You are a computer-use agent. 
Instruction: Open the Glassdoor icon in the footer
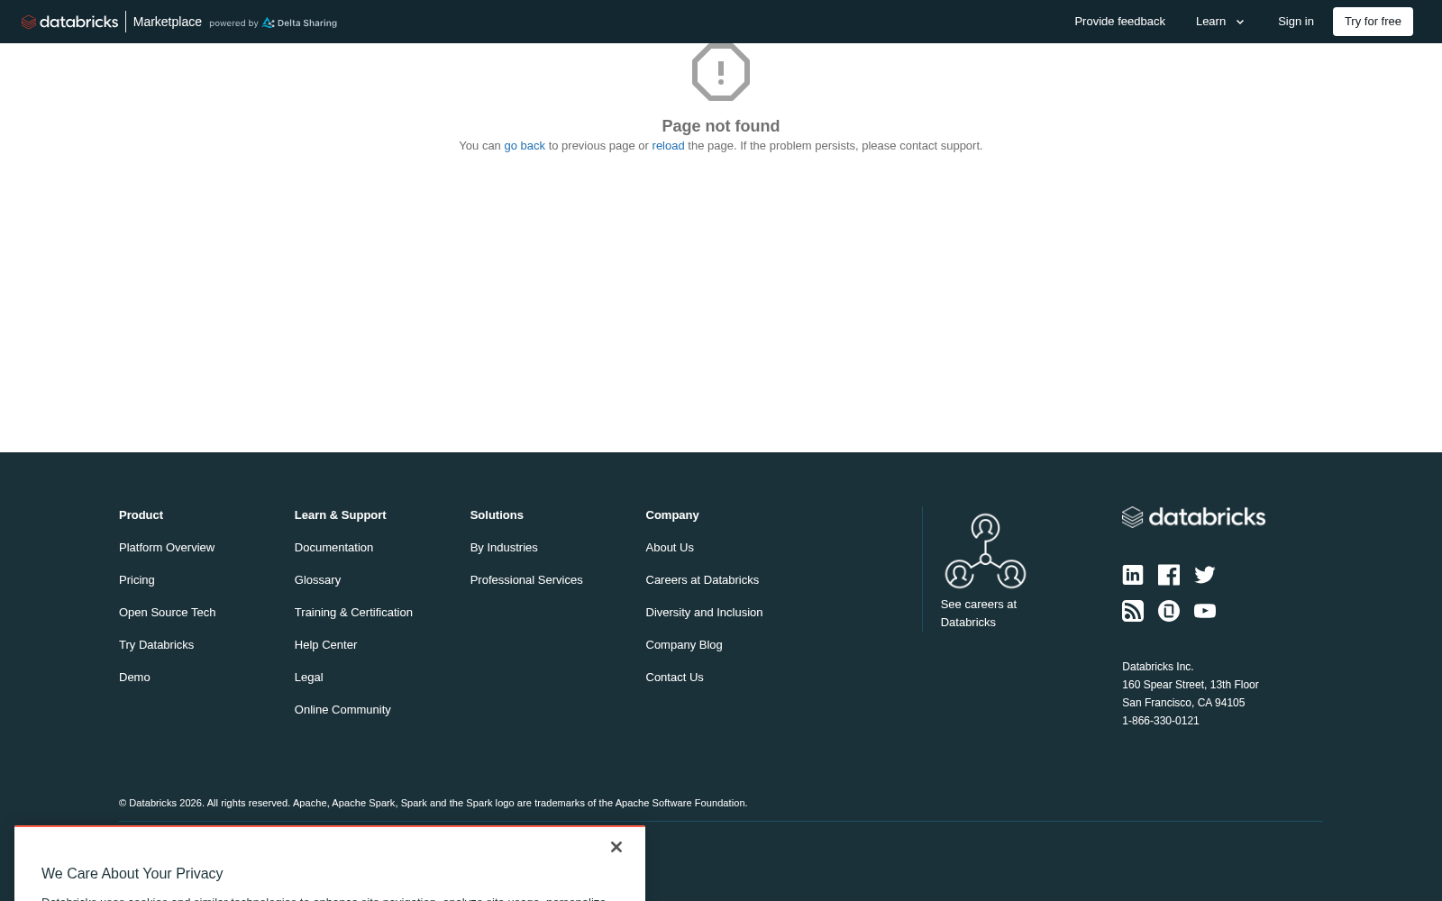click(1169, 611)
